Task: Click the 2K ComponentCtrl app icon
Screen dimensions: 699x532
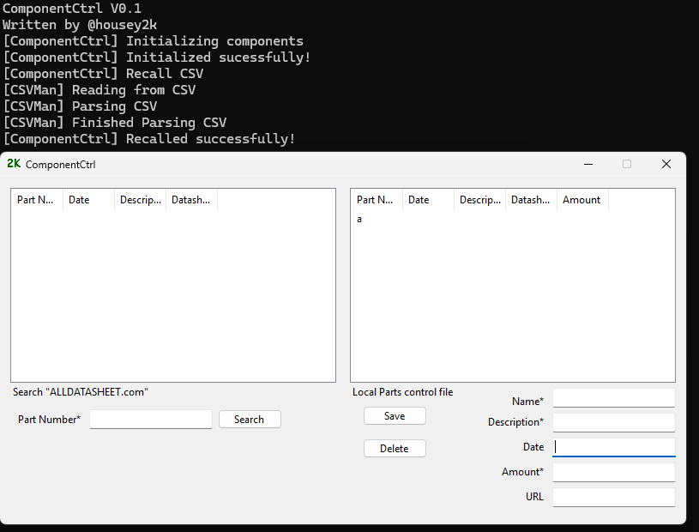Action: coord(14,164)
